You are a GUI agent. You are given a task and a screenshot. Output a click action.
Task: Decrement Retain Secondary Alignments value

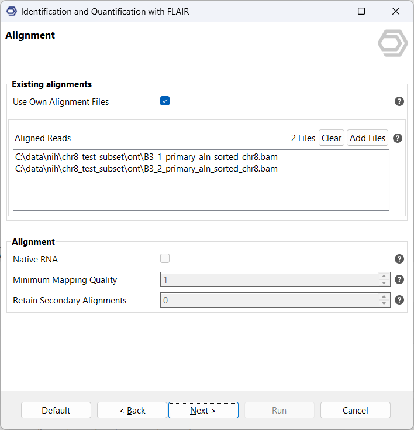(384, 303)
